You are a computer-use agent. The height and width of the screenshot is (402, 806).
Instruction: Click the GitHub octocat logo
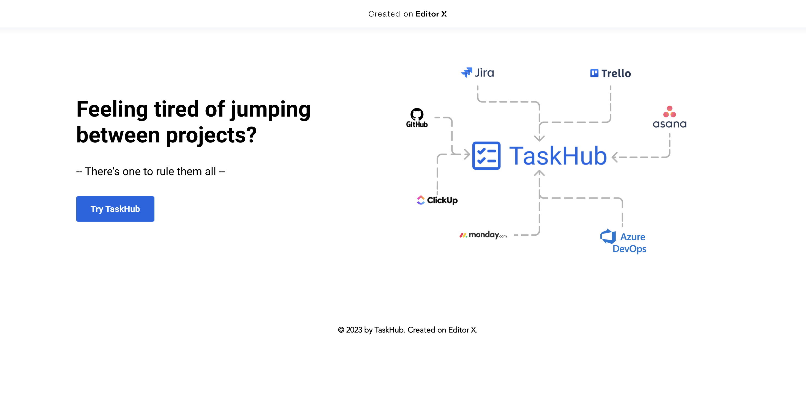coord(417,118)
